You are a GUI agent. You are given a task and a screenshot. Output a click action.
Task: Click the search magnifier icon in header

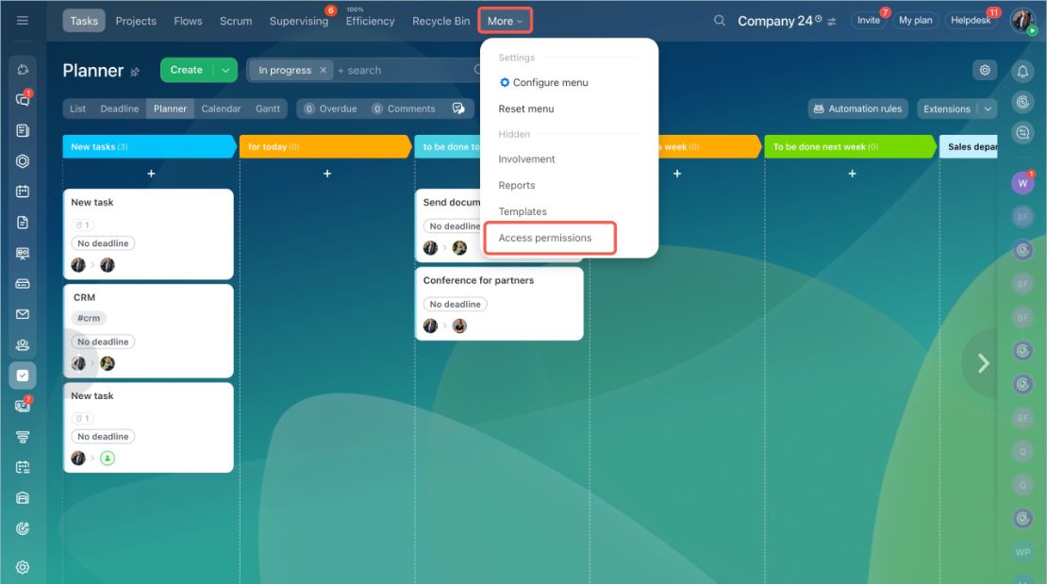(x=719, y=21)
